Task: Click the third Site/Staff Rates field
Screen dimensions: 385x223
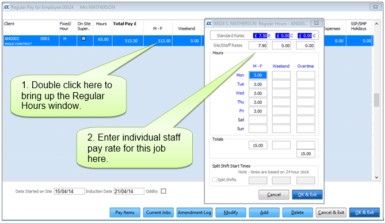Action: [x=305, y=46]
